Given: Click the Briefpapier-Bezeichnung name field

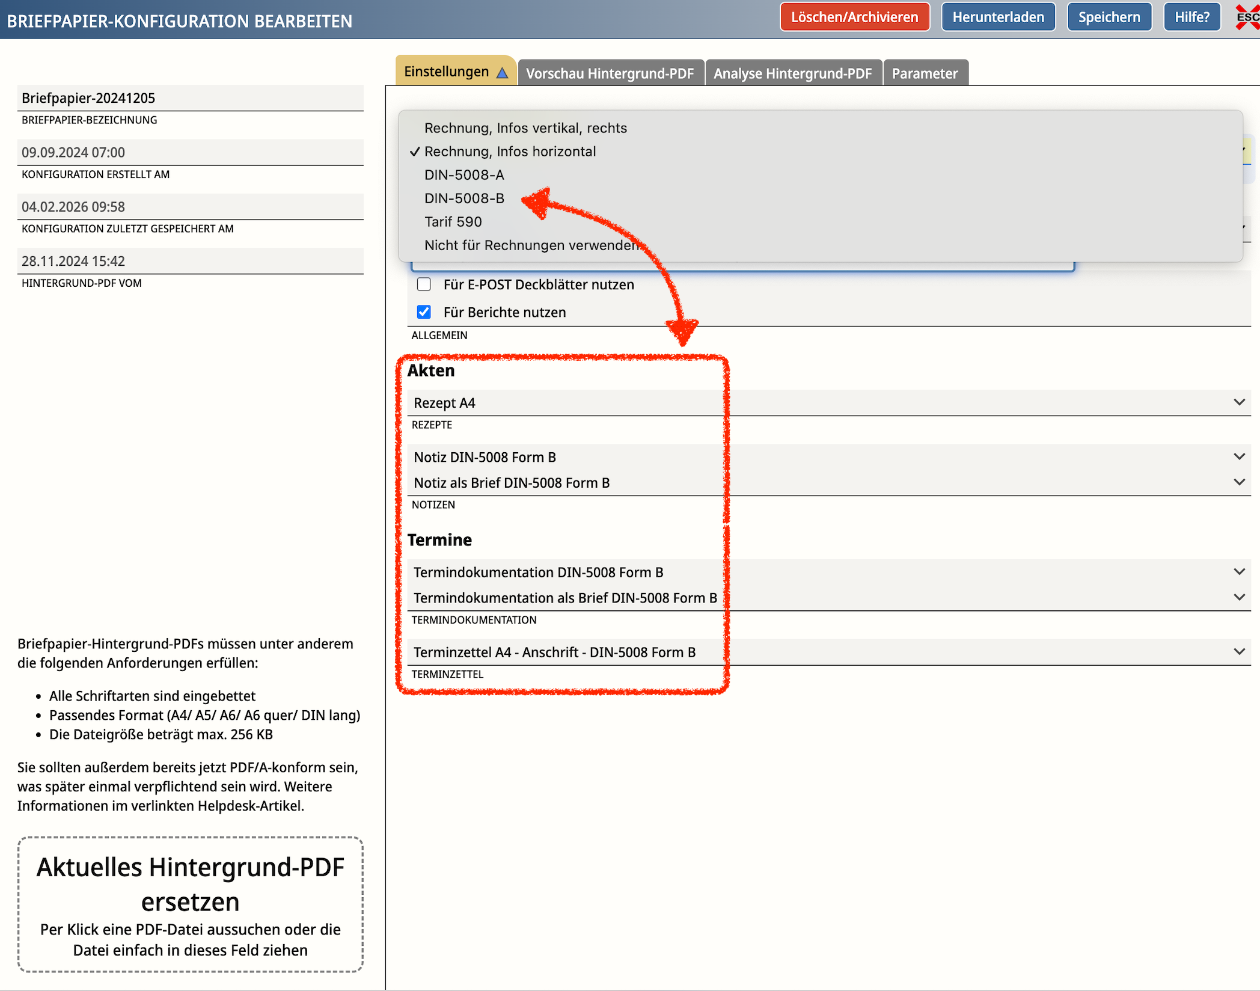Looking at the screenshot, I should (x=190, y=98).
